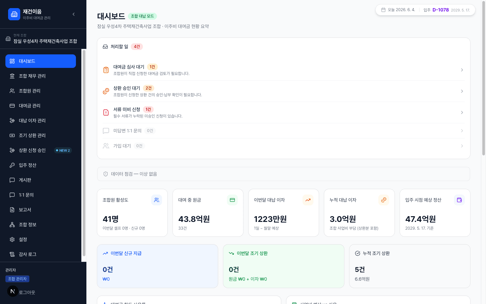Open the 이번달 조기 상환 card

click(283, 266)
